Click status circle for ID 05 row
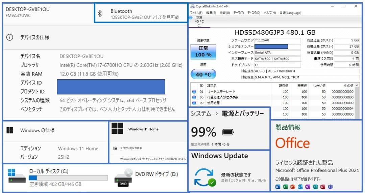The image size is (365, 193). (x=194, y=97)
